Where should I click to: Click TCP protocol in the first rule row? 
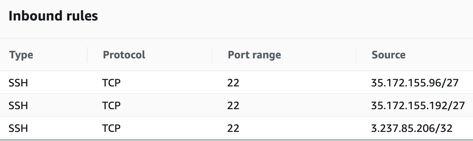point(112,83)
